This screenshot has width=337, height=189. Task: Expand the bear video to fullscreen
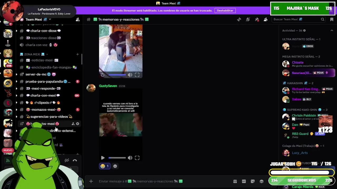(137, 75)
